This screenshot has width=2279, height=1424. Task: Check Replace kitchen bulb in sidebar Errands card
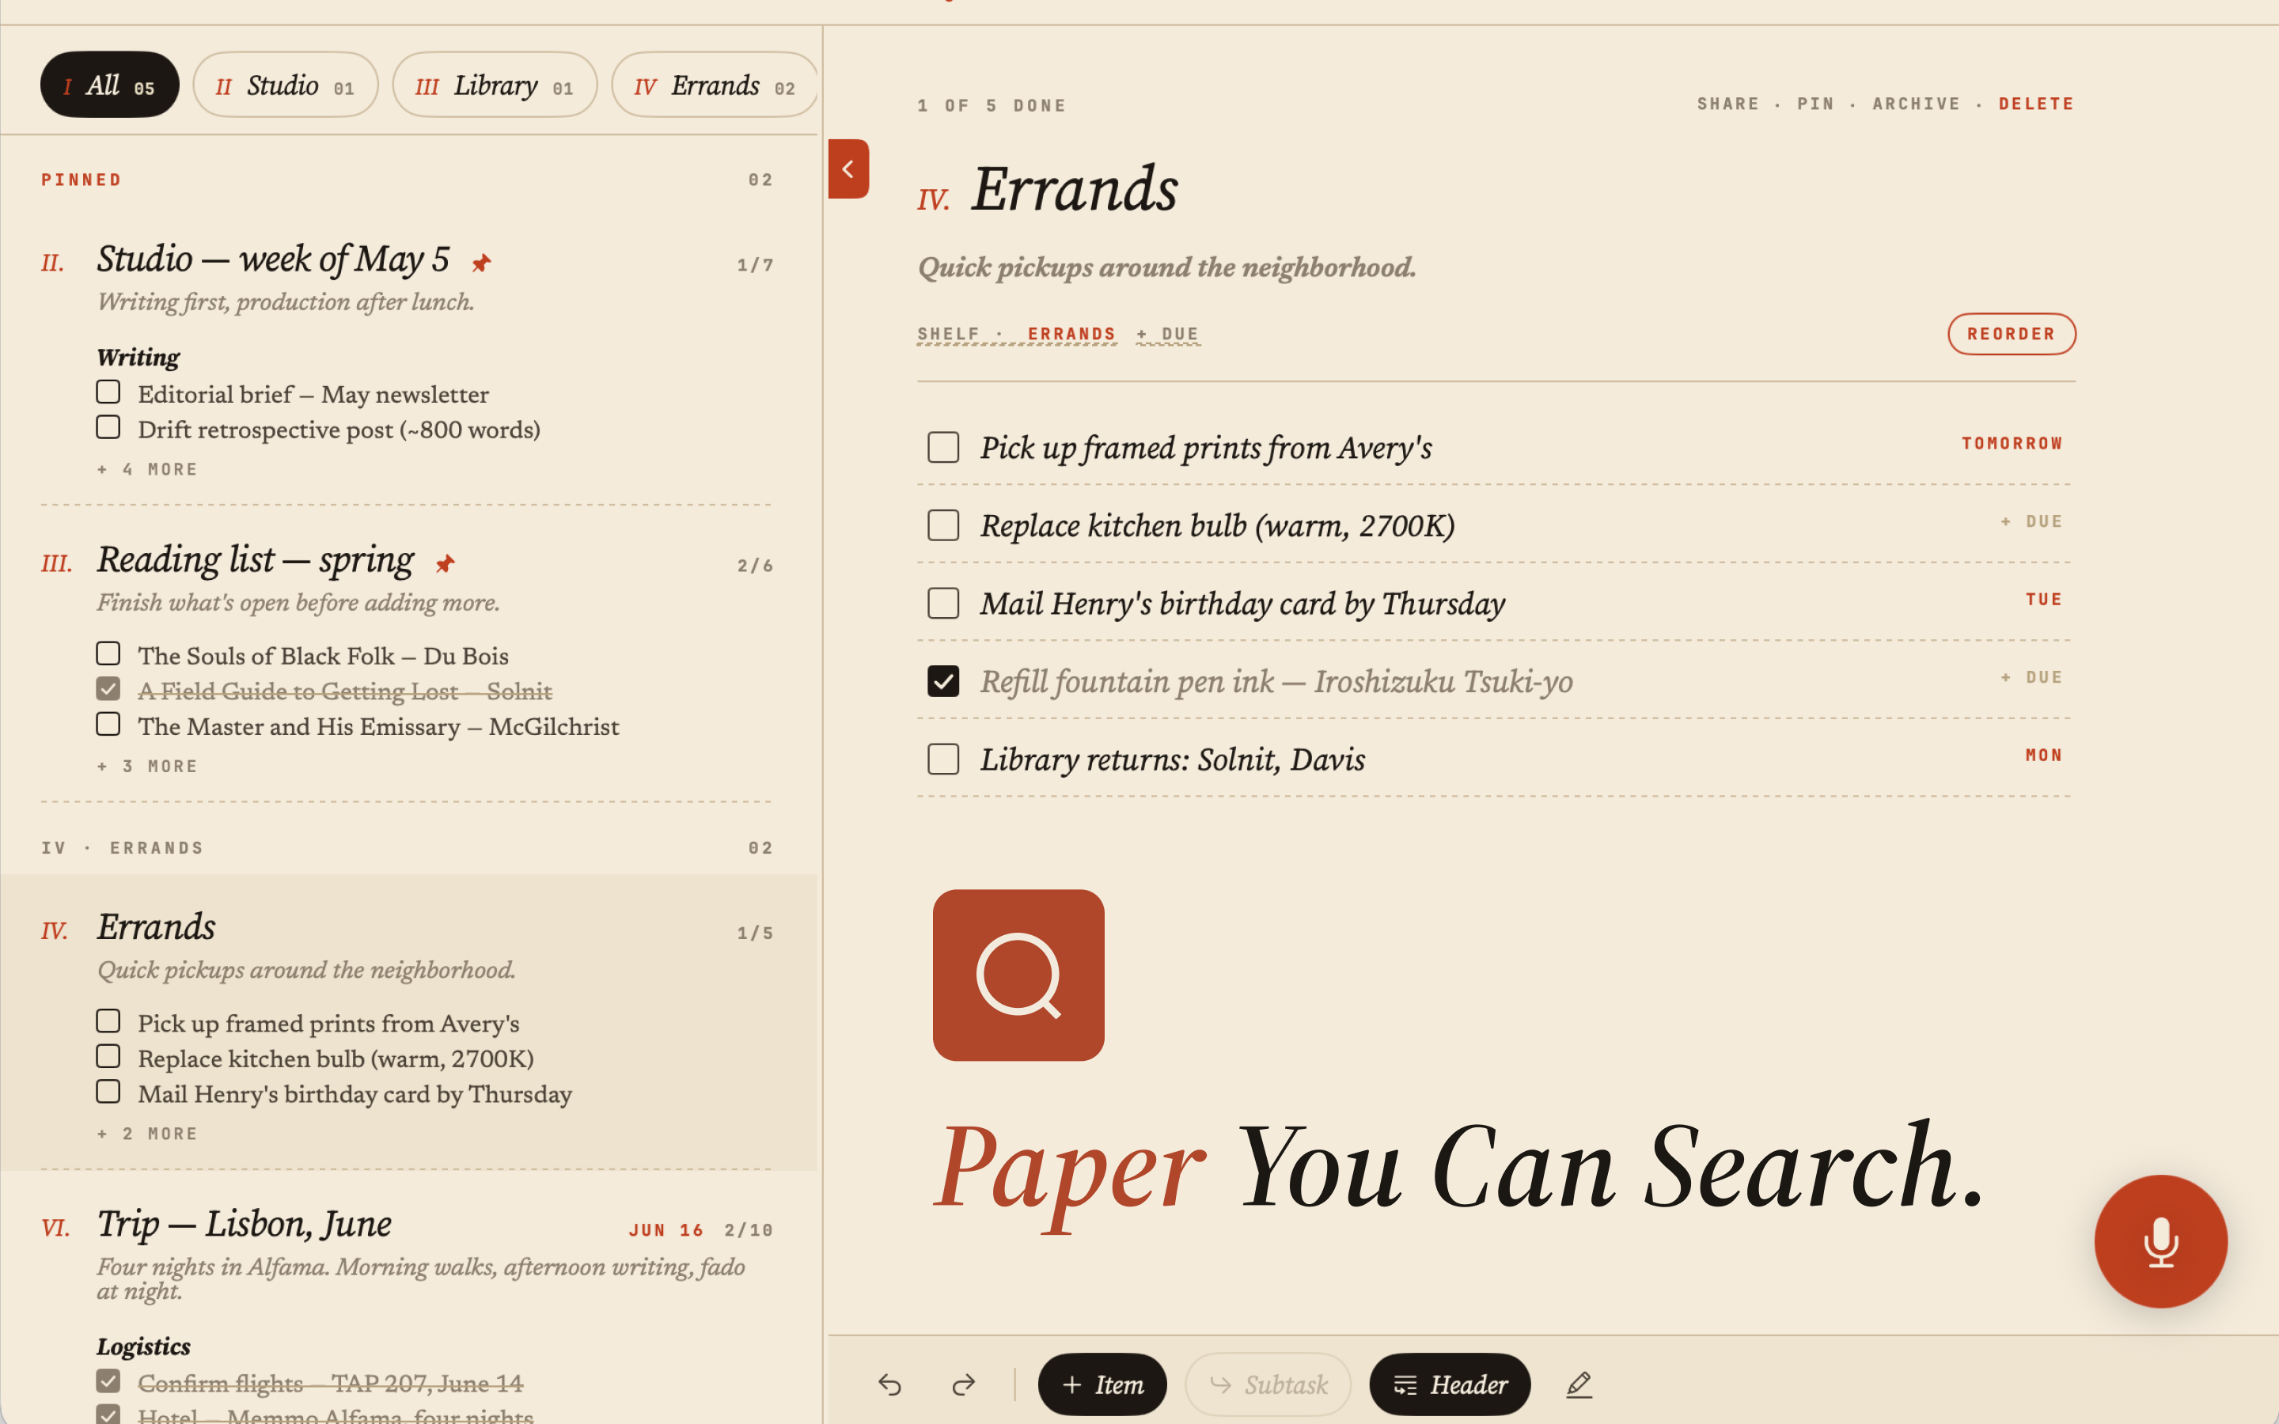(108, 1057)
